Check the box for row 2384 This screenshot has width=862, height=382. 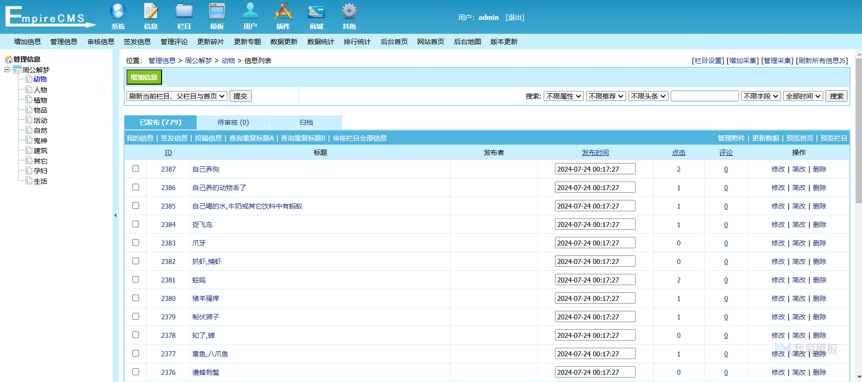click(x=135, y=224)
